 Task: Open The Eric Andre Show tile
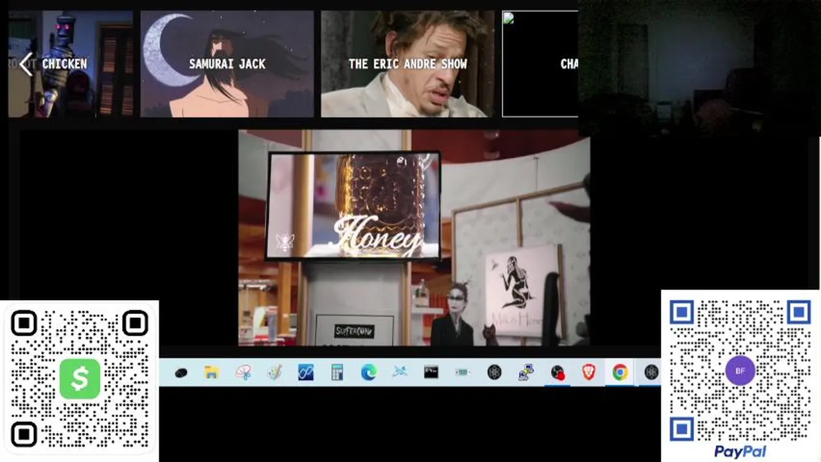coord(407,64)
